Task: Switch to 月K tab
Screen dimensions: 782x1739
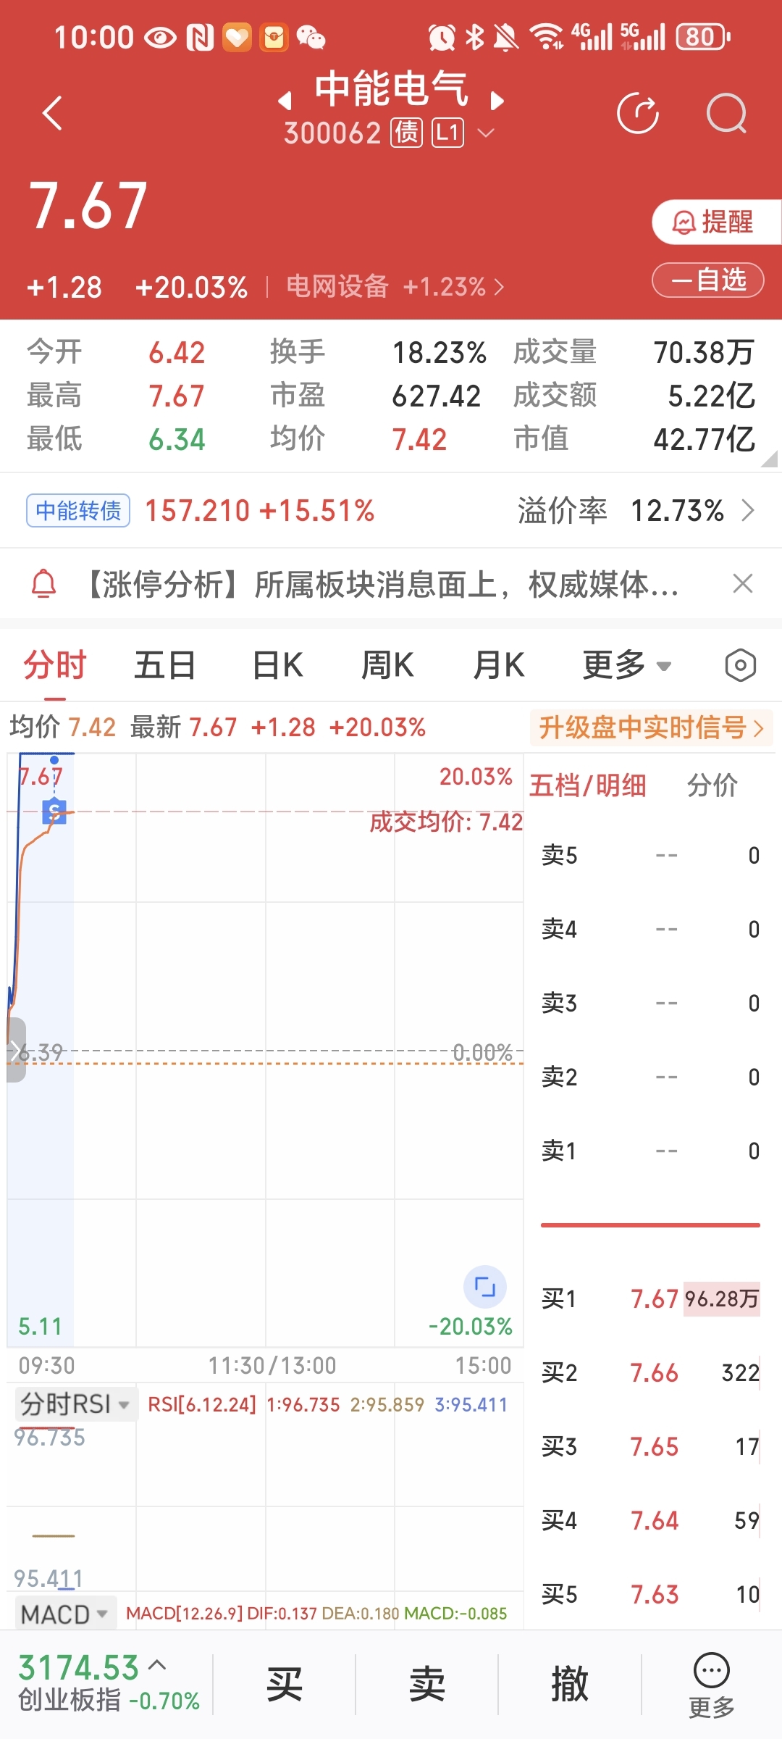Action: (x=498, y=665)
